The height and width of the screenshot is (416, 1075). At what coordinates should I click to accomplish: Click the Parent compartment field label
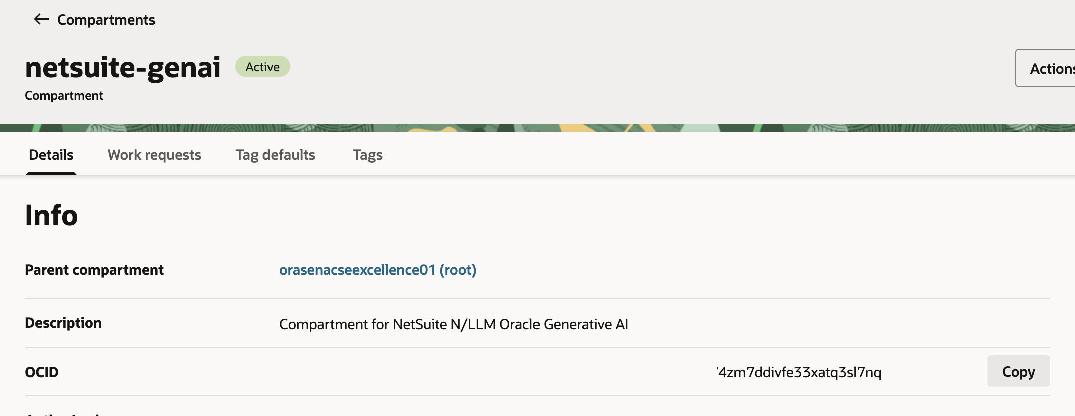[94, 270]
